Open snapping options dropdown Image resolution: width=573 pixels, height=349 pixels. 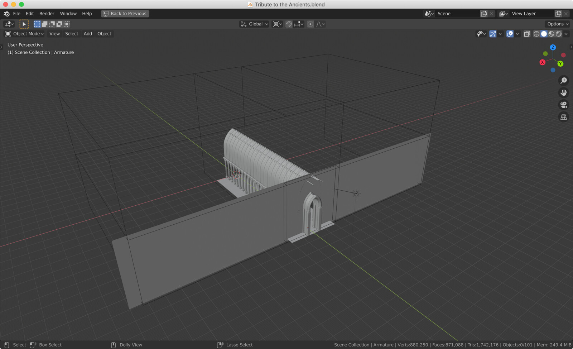[299, 24]
